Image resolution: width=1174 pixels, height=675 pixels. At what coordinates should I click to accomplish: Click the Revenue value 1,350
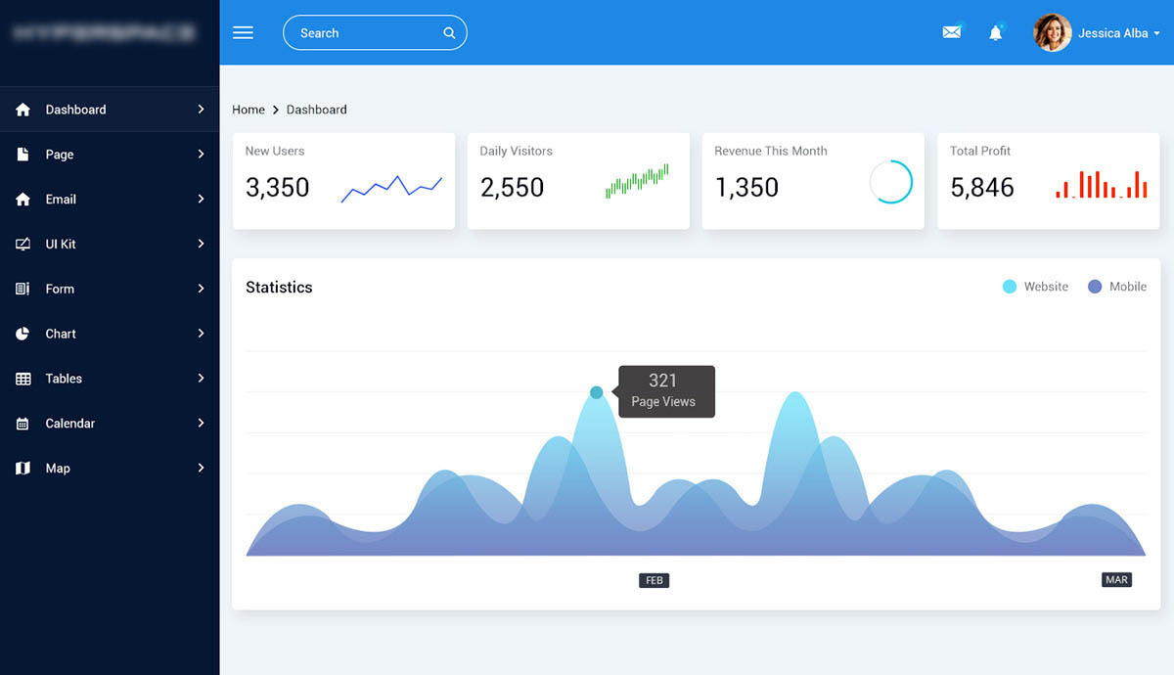pyautogui.click(x=746, y=187)
